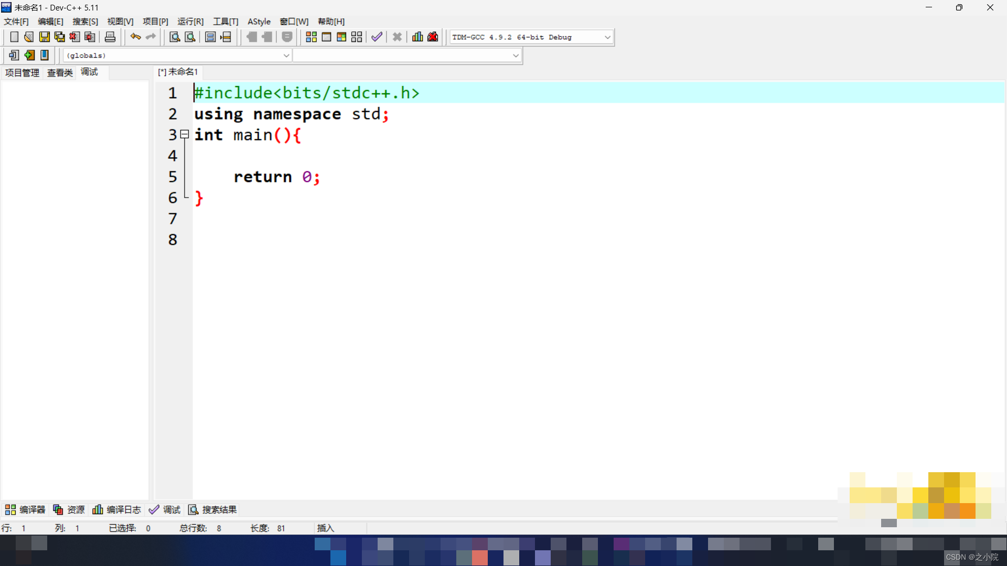Open the profiler analysis icon
The height and width of the screenshot is (566, 1007).
pos(417,37)
